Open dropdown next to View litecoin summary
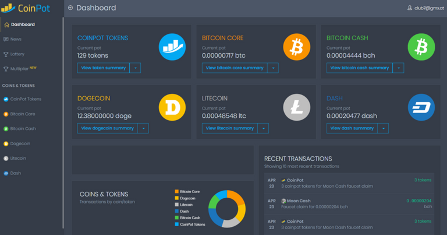The image size is (447, 235). (x=264, y=128)
